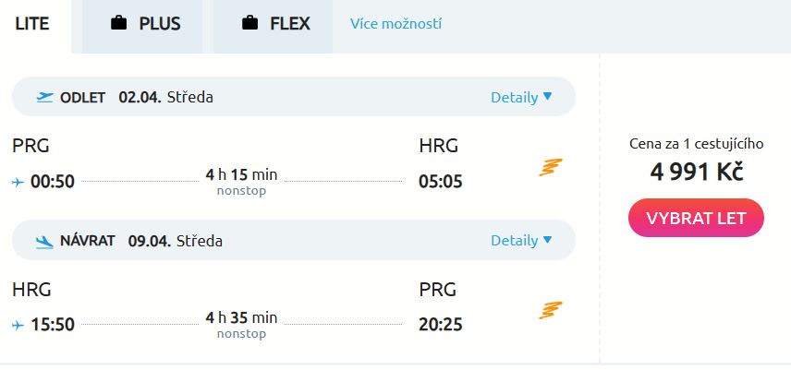Click the small plane icon beside 15:50
This screenshot has height=370, width=791.
point(18,325)
